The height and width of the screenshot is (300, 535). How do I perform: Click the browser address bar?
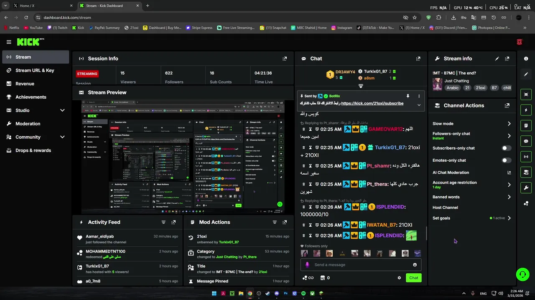(217, 17)
